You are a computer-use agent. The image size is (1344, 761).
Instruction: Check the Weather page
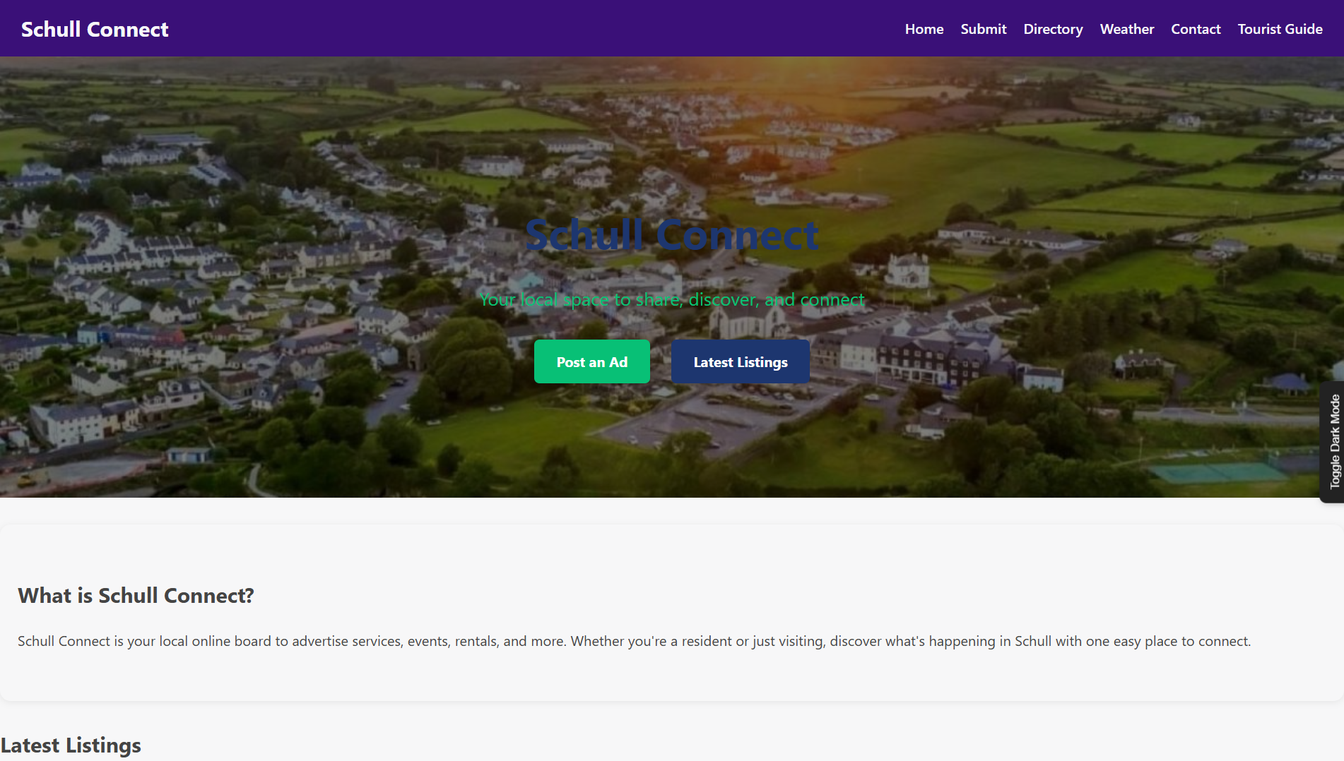click(1126, 29)
